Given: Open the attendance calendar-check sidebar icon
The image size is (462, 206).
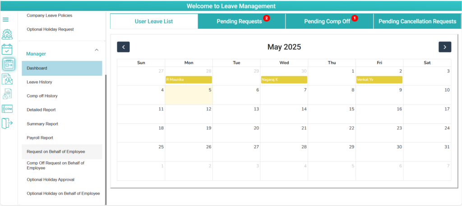Looking at the screenshot, I should (x=7, y=49).
